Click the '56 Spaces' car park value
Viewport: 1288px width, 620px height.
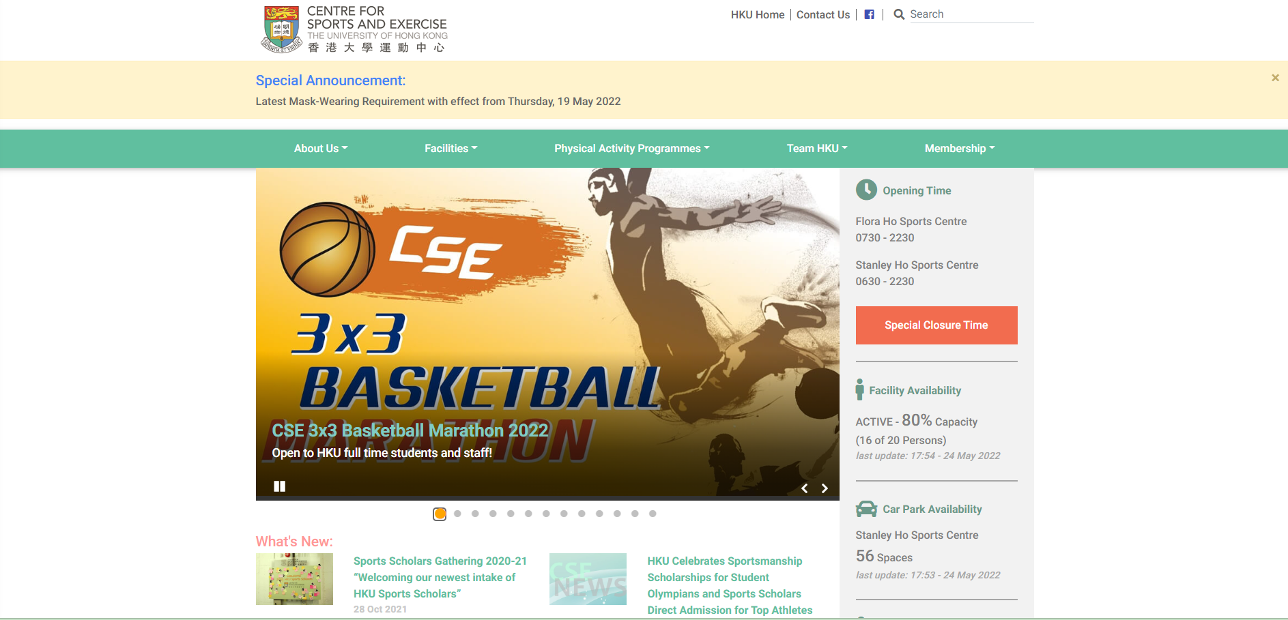click(884, 557)
